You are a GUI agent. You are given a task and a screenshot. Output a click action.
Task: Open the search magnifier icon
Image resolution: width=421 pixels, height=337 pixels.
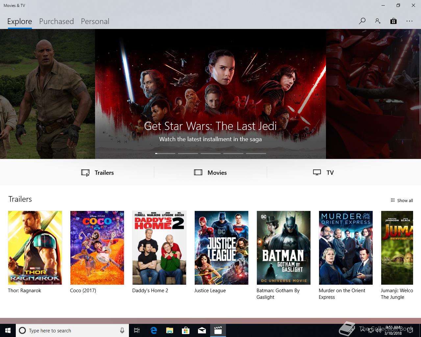pos(362,21)
